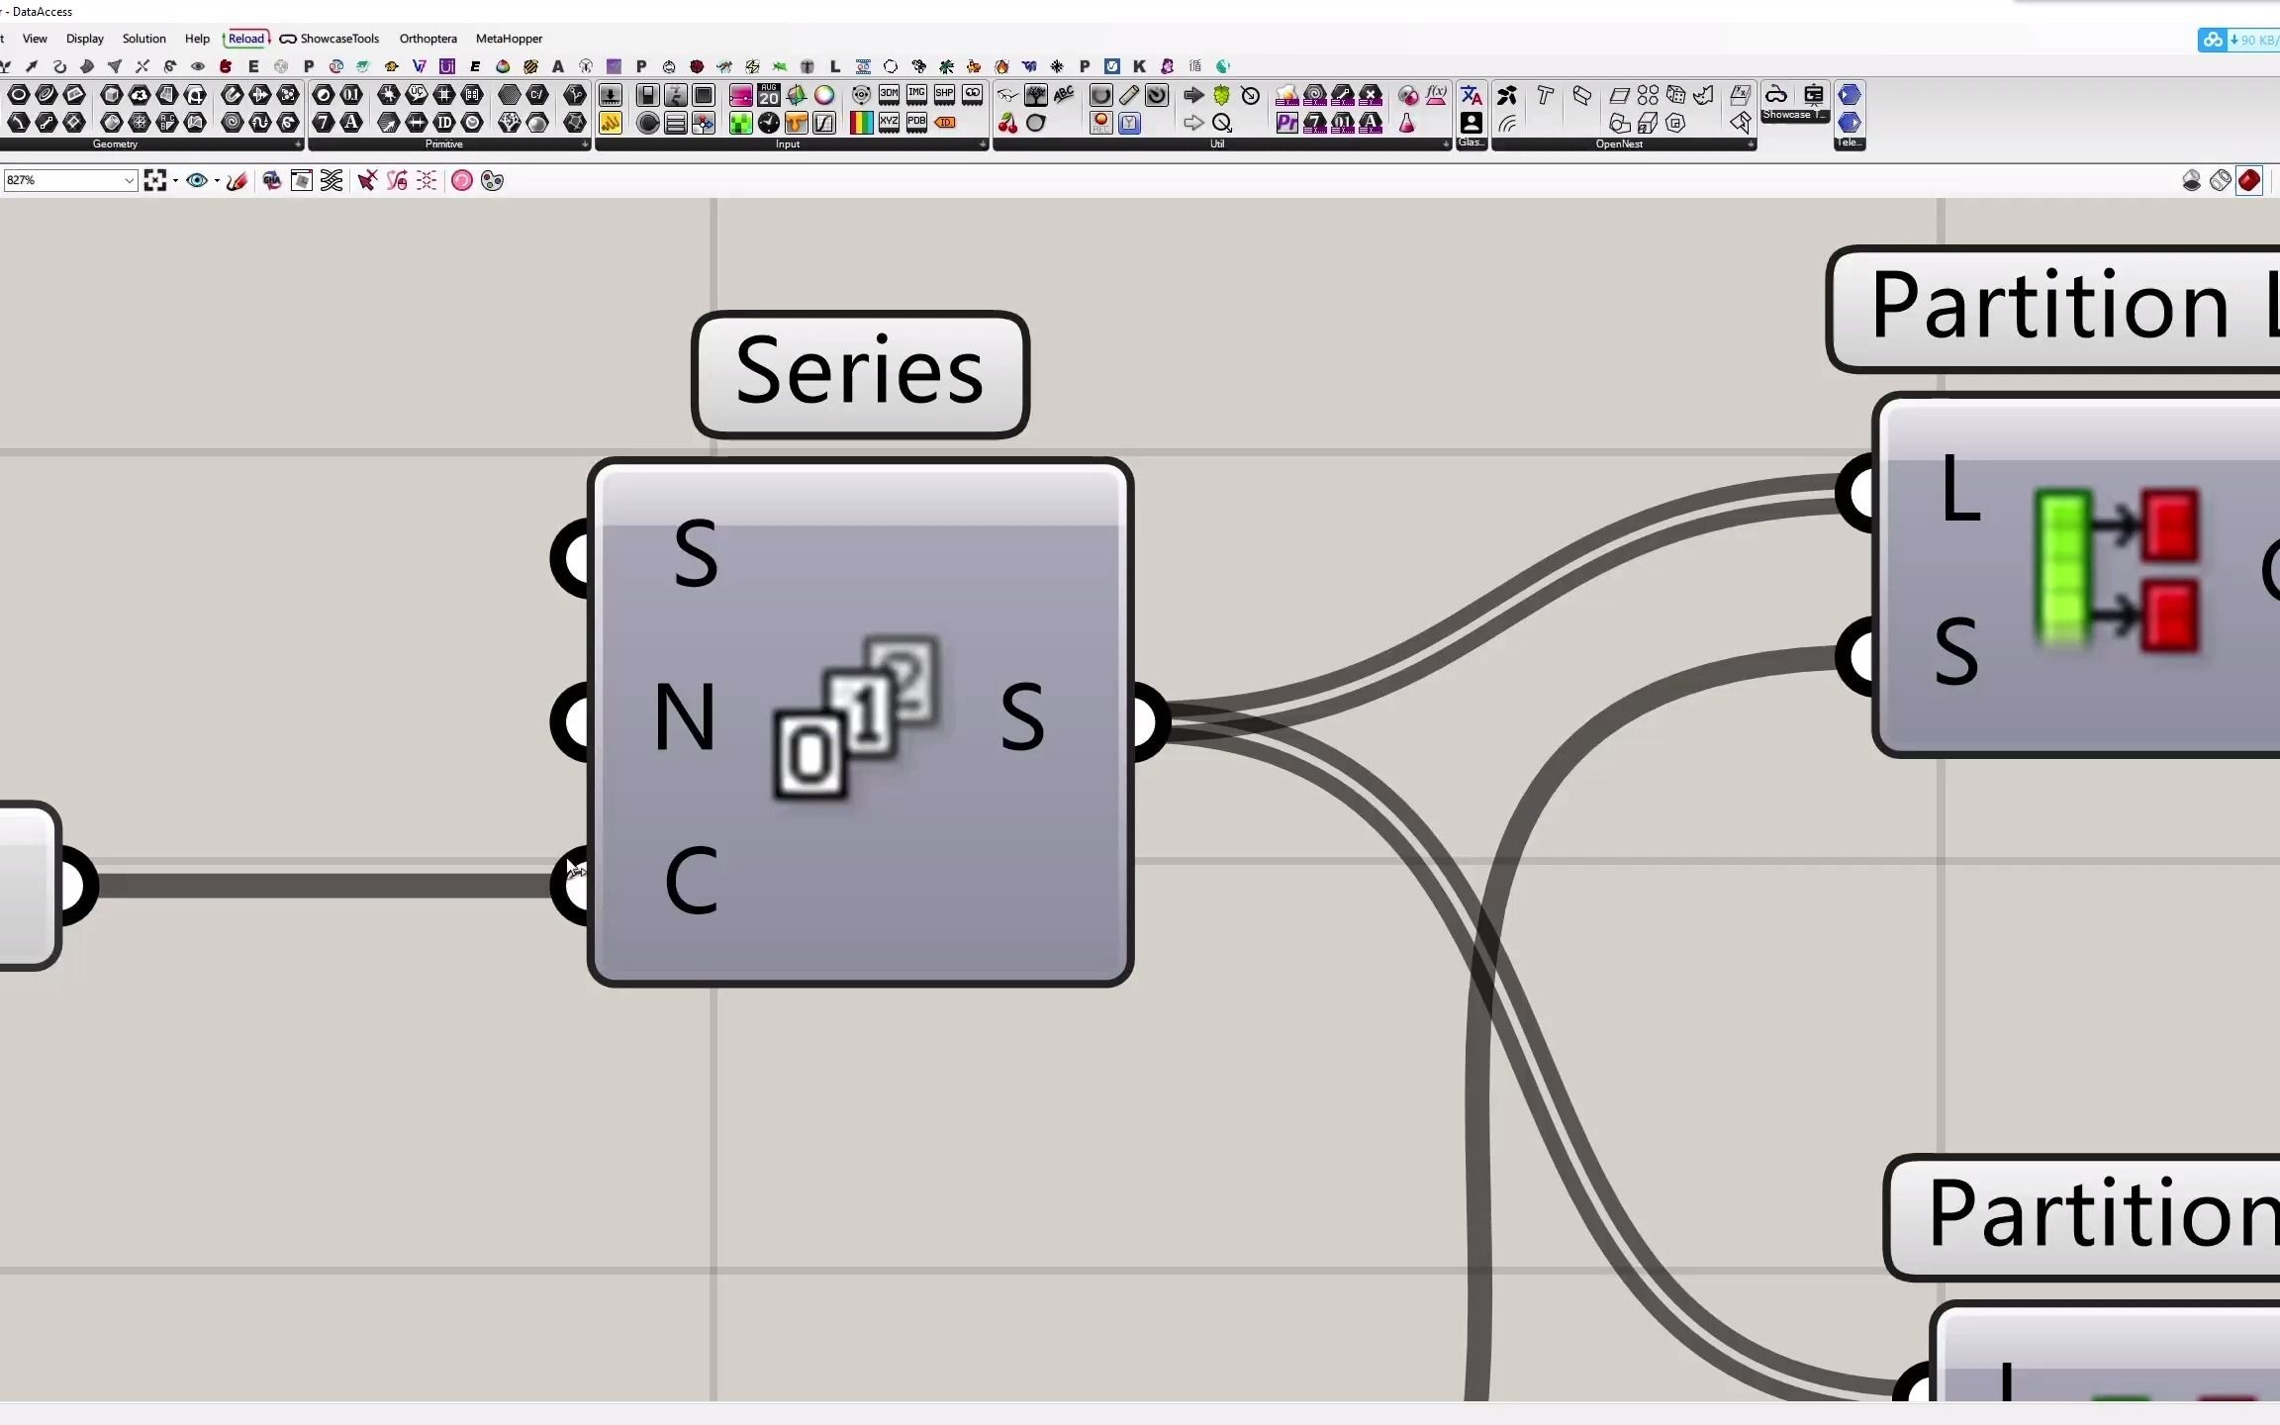Click the Zoom Extents frame icon
2280x1425 pixels.
point(154,180)
